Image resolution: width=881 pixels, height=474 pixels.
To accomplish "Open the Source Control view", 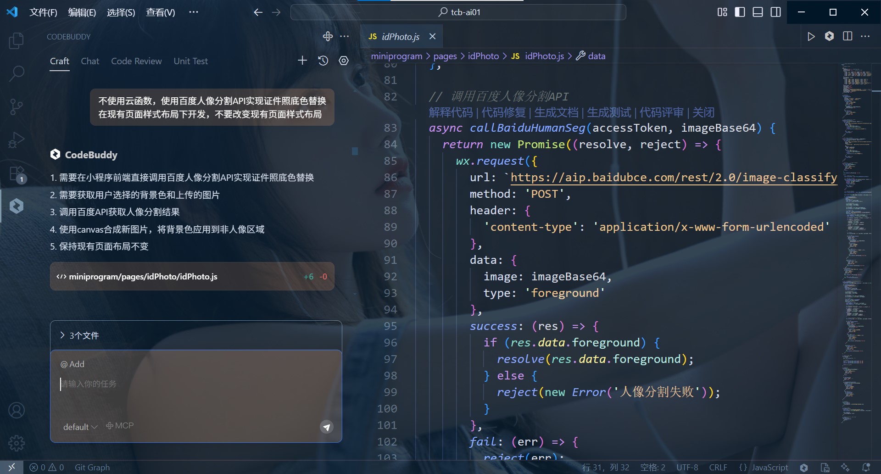I will tap(17, 106).
